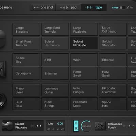Select Feedback Loop
This screenshot has width=136, height=136.
click(x=84, y=104)
